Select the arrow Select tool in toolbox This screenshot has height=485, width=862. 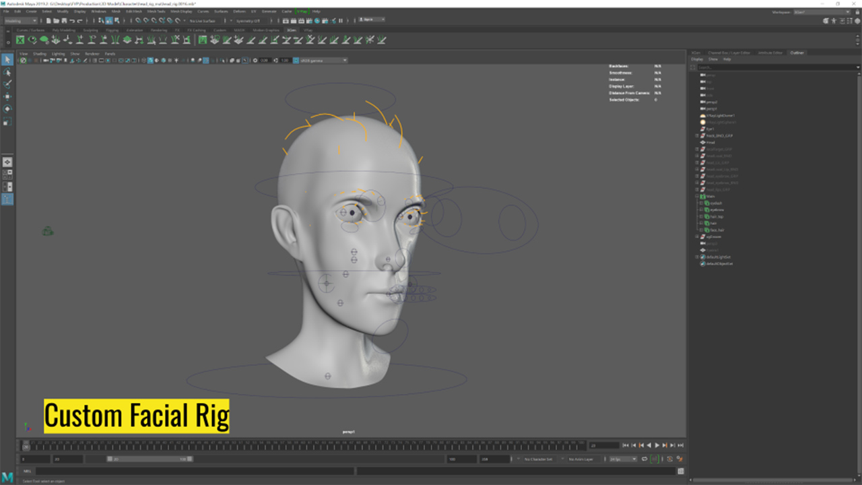click(x=7, y=60)
